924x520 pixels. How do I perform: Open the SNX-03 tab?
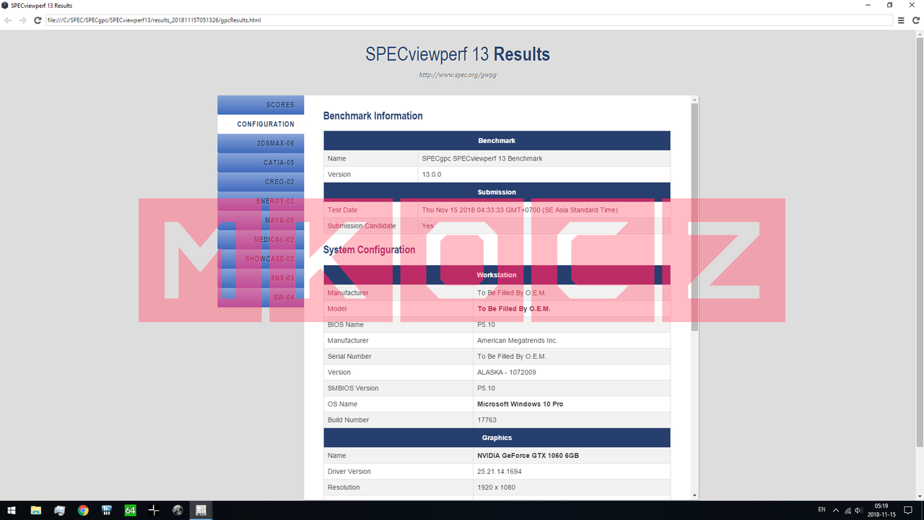tap(261, 278)
